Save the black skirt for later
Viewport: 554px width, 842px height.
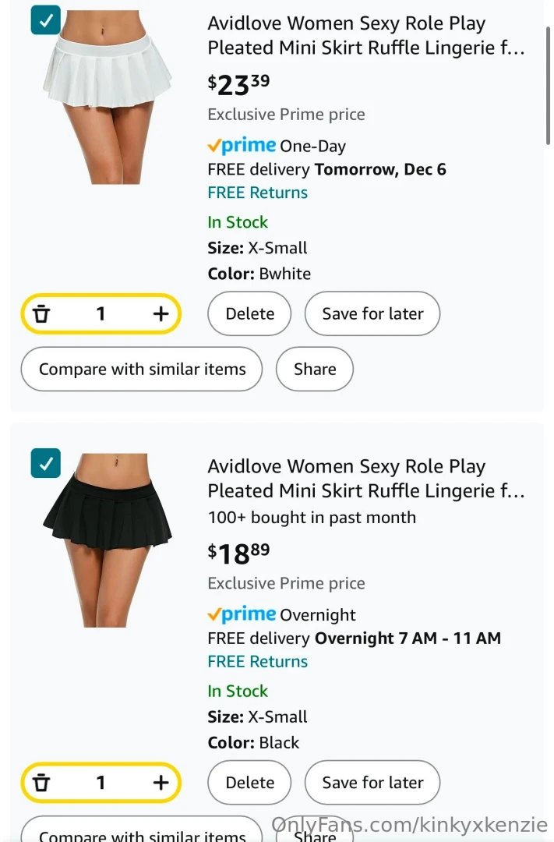coord(372,782)
